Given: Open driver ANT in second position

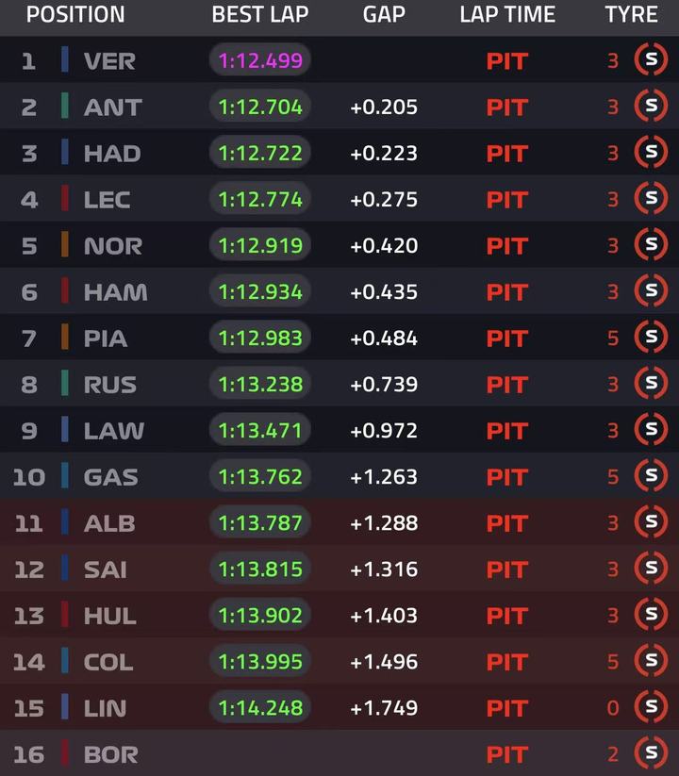Looking at the screenshot, I should [x=113, y=107].
